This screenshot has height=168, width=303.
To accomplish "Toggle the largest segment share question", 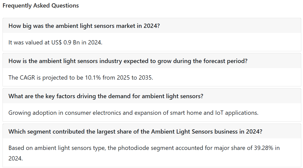I will [152, 131].
